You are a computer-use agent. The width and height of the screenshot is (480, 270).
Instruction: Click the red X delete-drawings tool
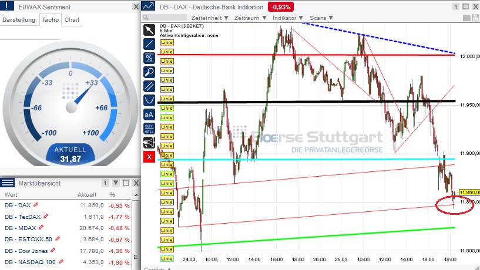coord(149,157)
